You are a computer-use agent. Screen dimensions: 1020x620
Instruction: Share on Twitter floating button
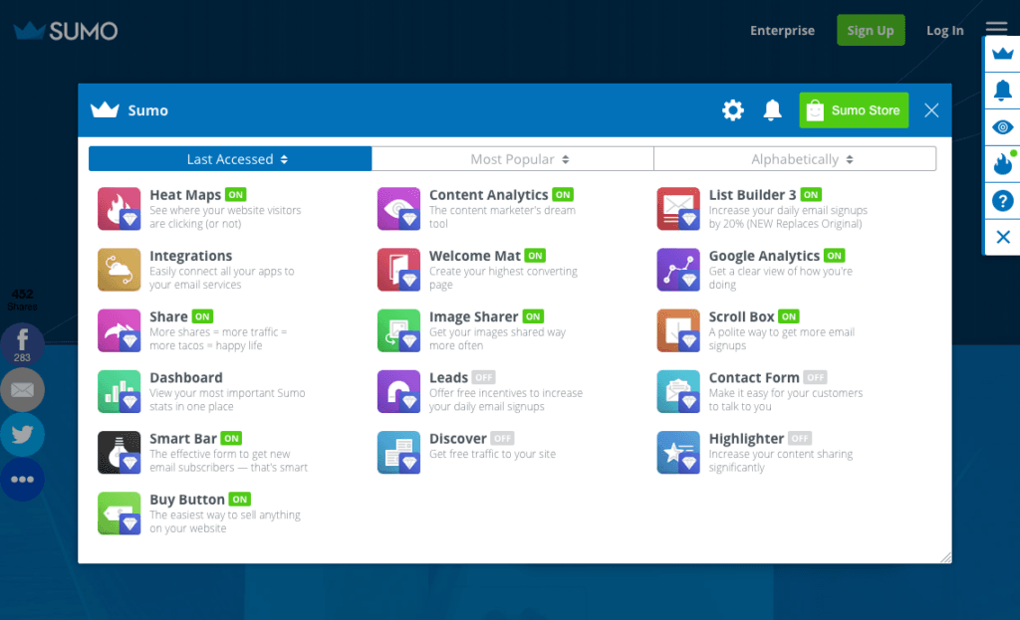(22, 434)
